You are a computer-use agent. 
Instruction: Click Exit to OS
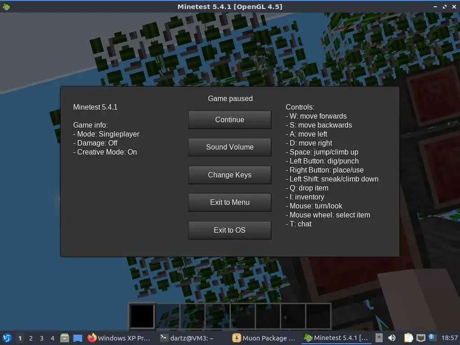pyautogui.click(x=230, y=230)
